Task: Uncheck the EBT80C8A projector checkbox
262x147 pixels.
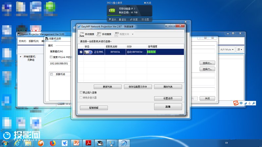Action: coord(81,52)
